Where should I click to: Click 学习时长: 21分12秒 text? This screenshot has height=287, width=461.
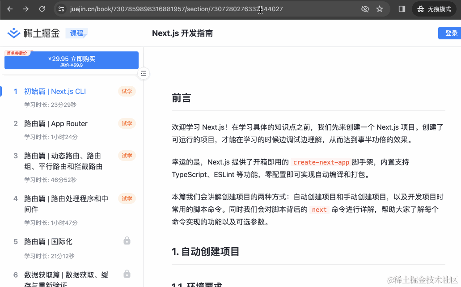tap(49, 256)
